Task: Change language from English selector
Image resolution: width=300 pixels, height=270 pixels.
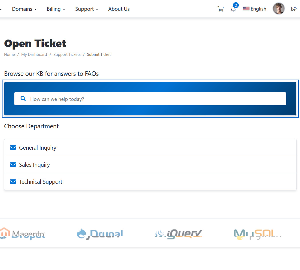Action: coord(255,9)
